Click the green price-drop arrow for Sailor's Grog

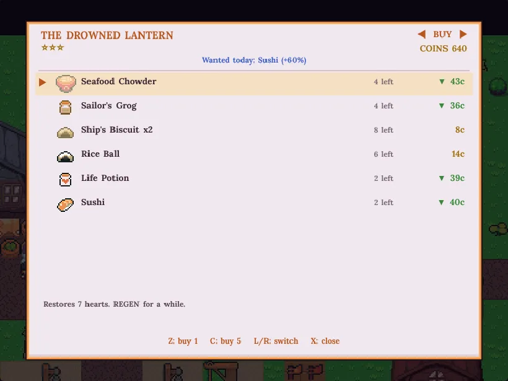coord(441,105)
